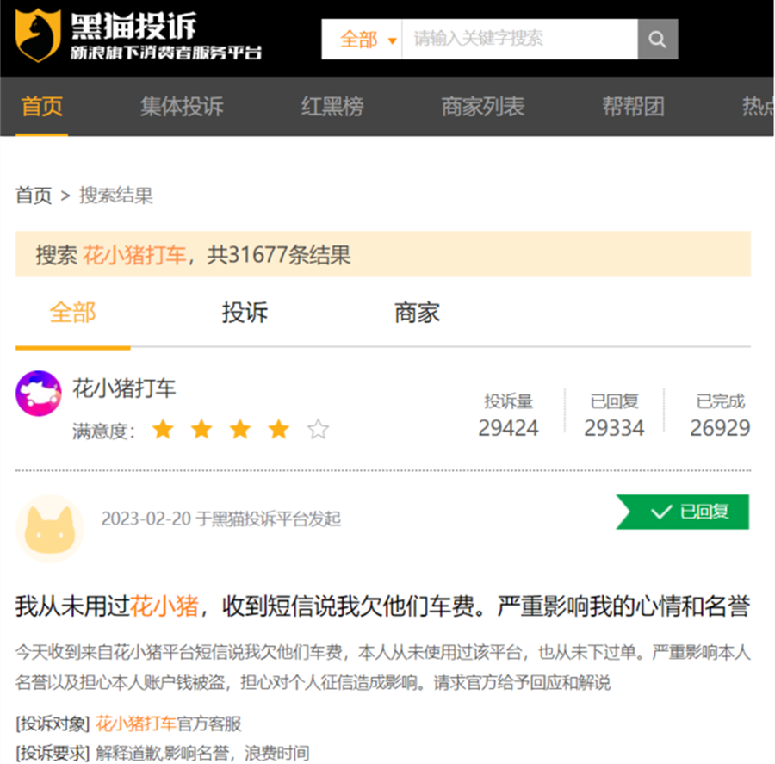This screenshot has width=775, height=764.
Task: Click the green 已回复 status badge
Action: (x=683, y=512)
